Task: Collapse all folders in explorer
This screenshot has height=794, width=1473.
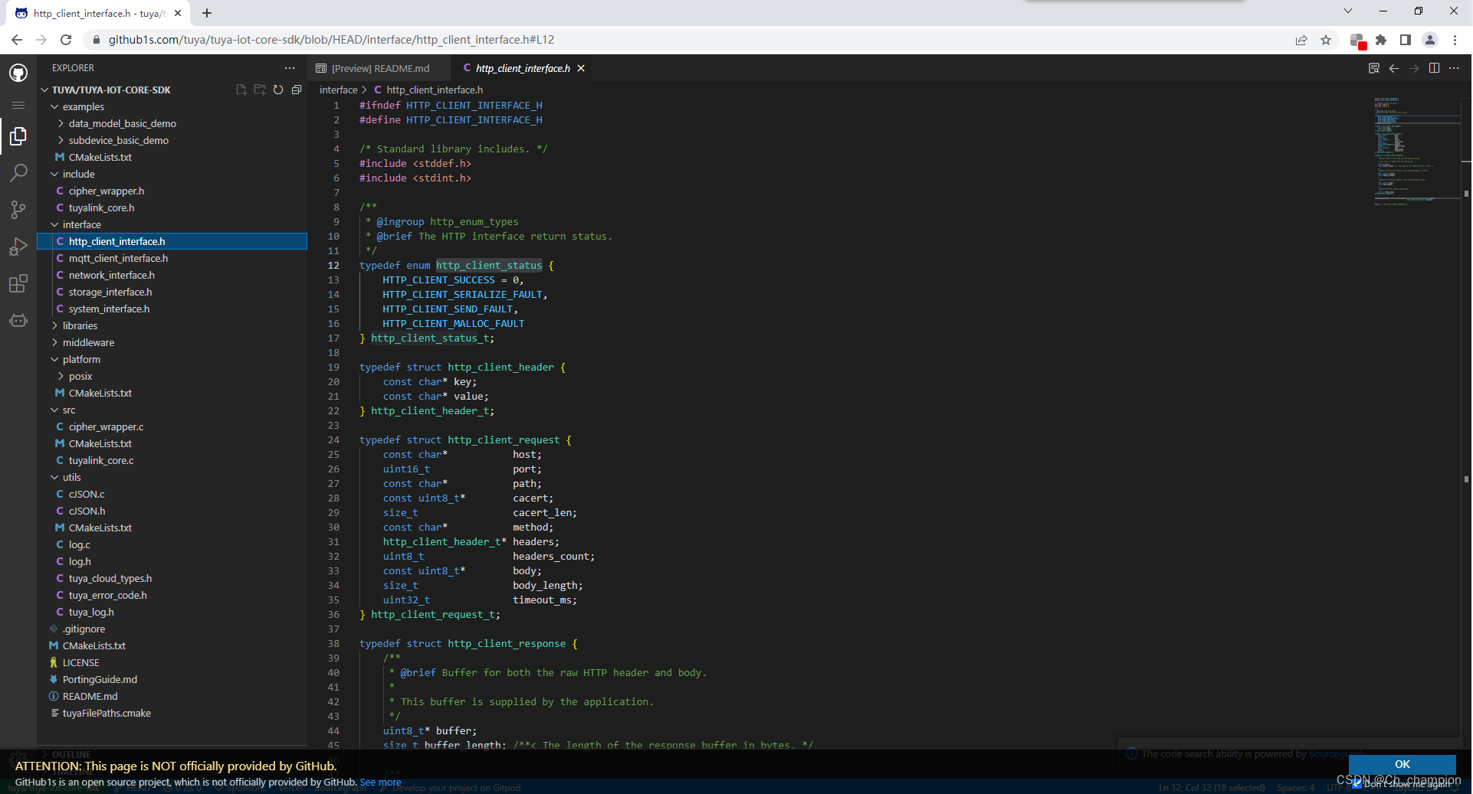Action: (x=297, y=90)
